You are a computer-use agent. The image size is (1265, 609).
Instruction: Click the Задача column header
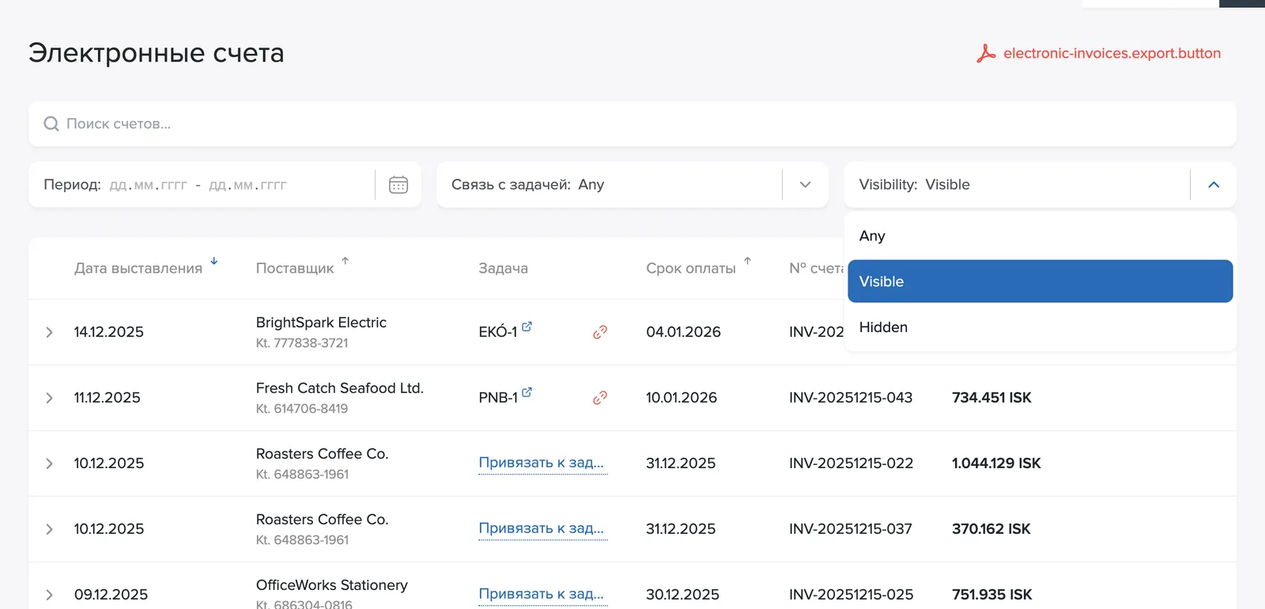(503, 268)
